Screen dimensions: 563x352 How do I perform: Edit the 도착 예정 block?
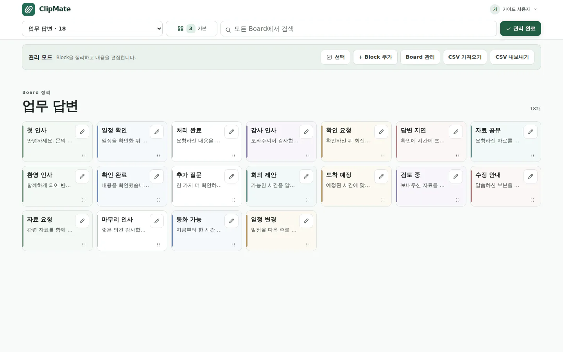click(381, 176)
